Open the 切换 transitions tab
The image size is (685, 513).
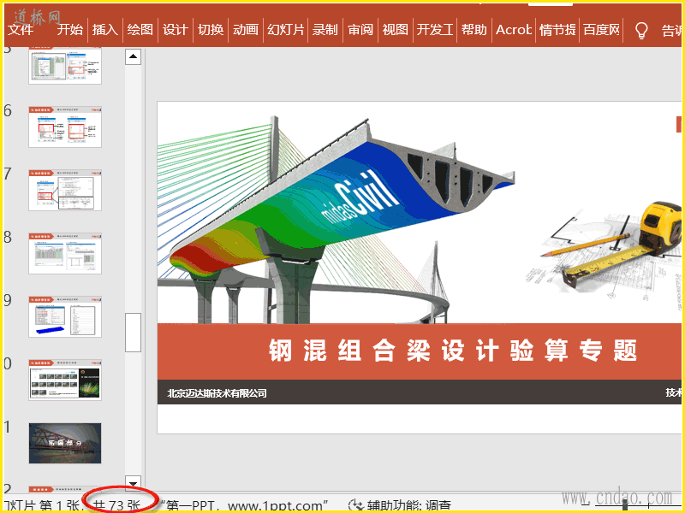[211, 30]
